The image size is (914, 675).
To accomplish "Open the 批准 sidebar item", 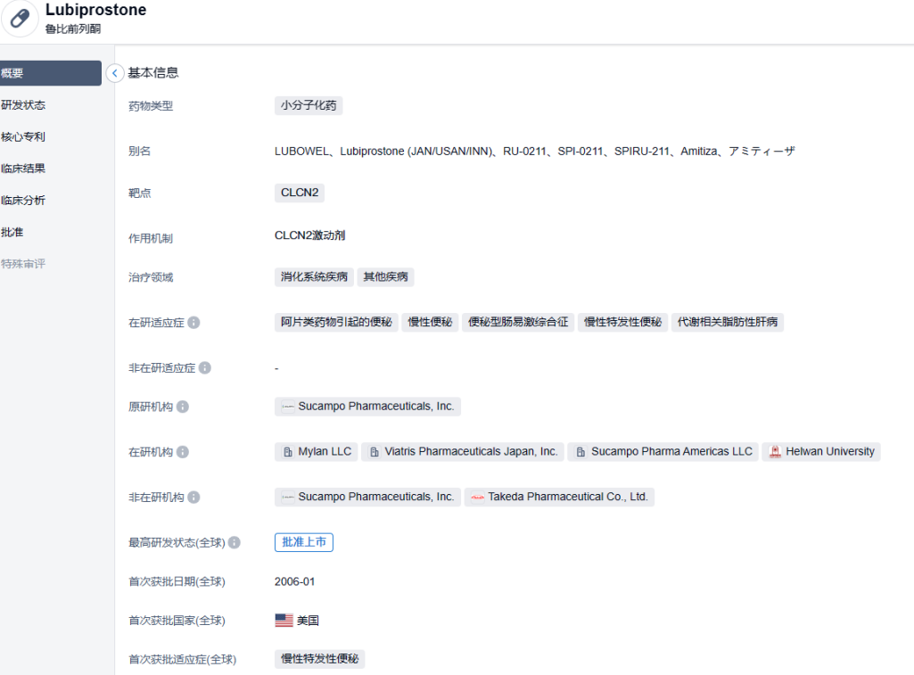I will pyautogui.click(x=12, y=232).
